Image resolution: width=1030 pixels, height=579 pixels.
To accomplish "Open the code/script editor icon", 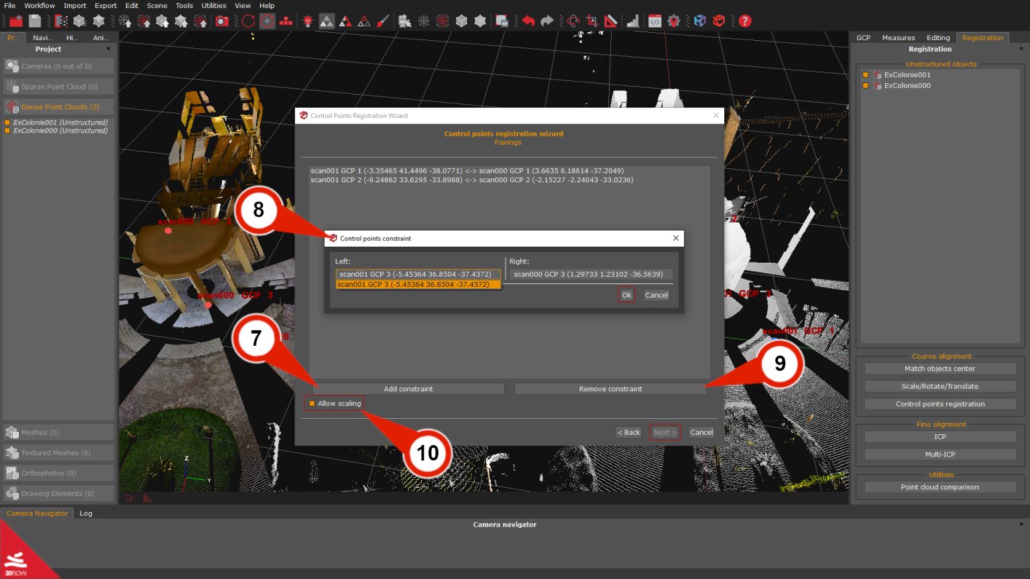I will click(654, 21).
